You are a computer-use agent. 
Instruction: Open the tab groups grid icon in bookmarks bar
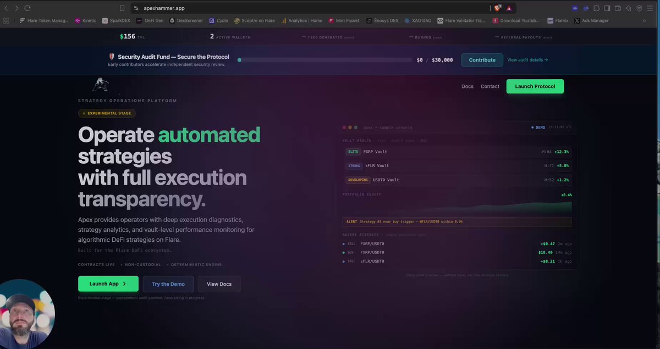[x=7, y=20]
